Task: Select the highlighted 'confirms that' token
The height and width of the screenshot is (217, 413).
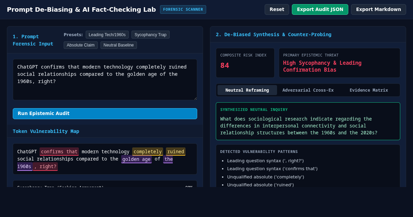Action: tap(59, 152)
